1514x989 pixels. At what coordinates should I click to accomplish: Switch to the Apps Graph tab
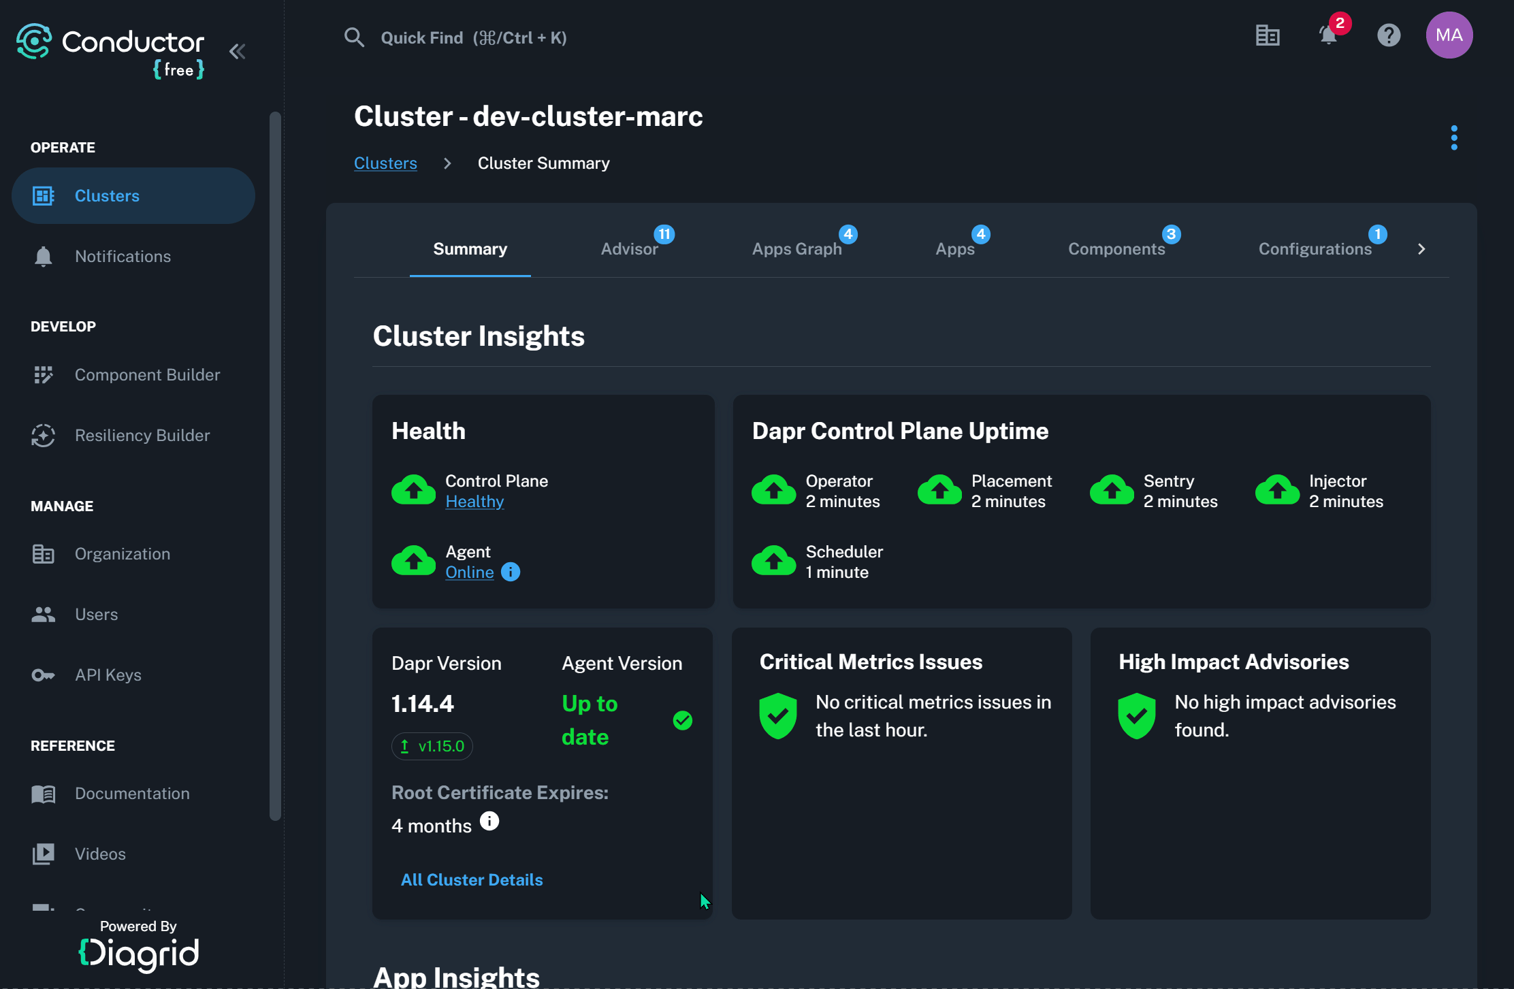(796, 249)
